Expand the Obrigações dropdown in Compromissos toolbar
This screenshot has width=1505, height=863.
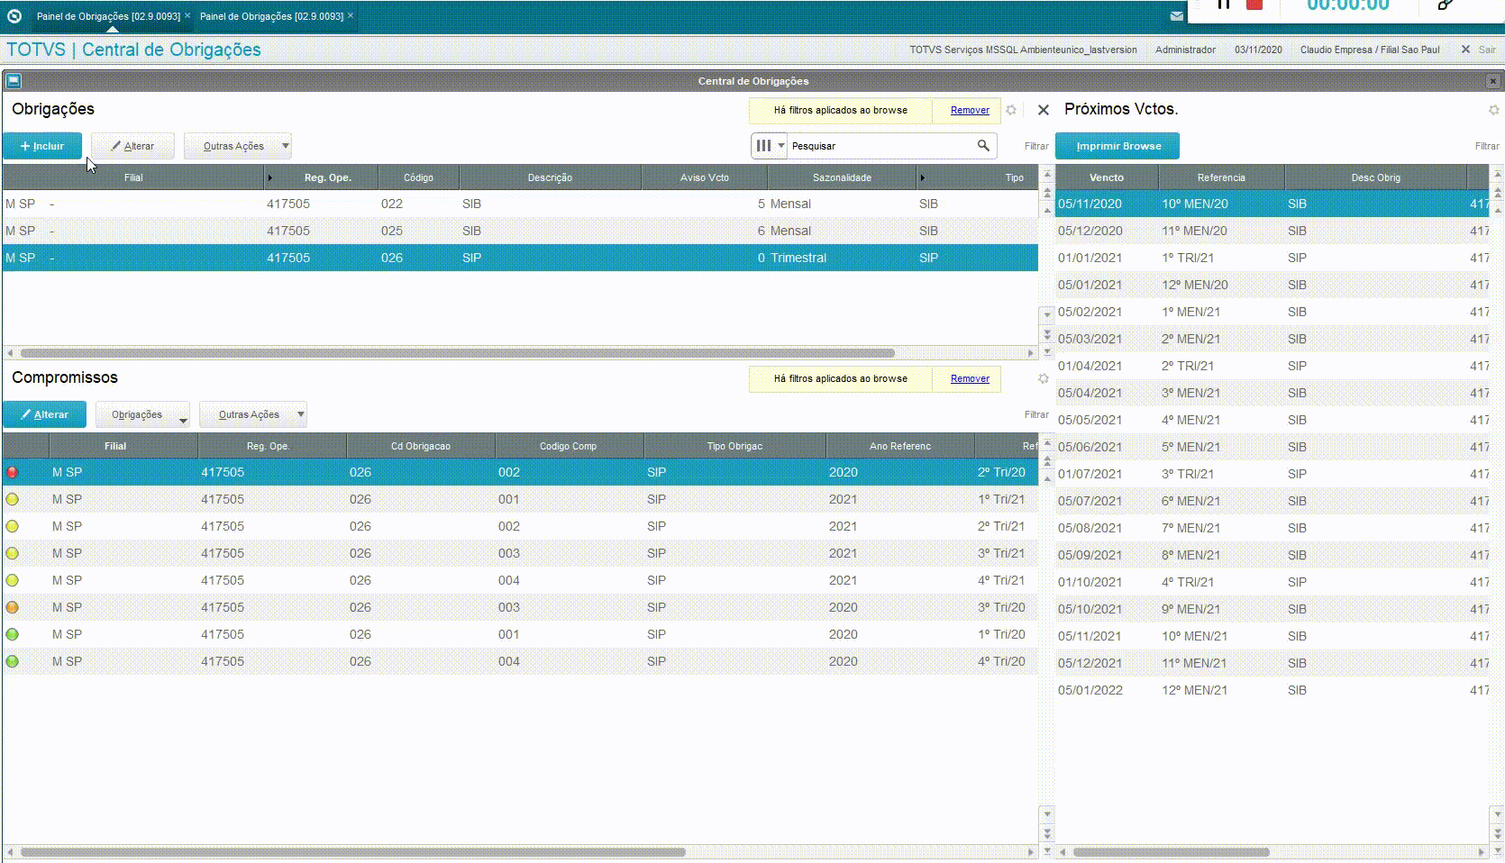pos(183,420)
